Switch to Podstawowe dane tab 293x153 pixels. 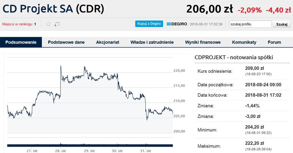coord(66,42)
